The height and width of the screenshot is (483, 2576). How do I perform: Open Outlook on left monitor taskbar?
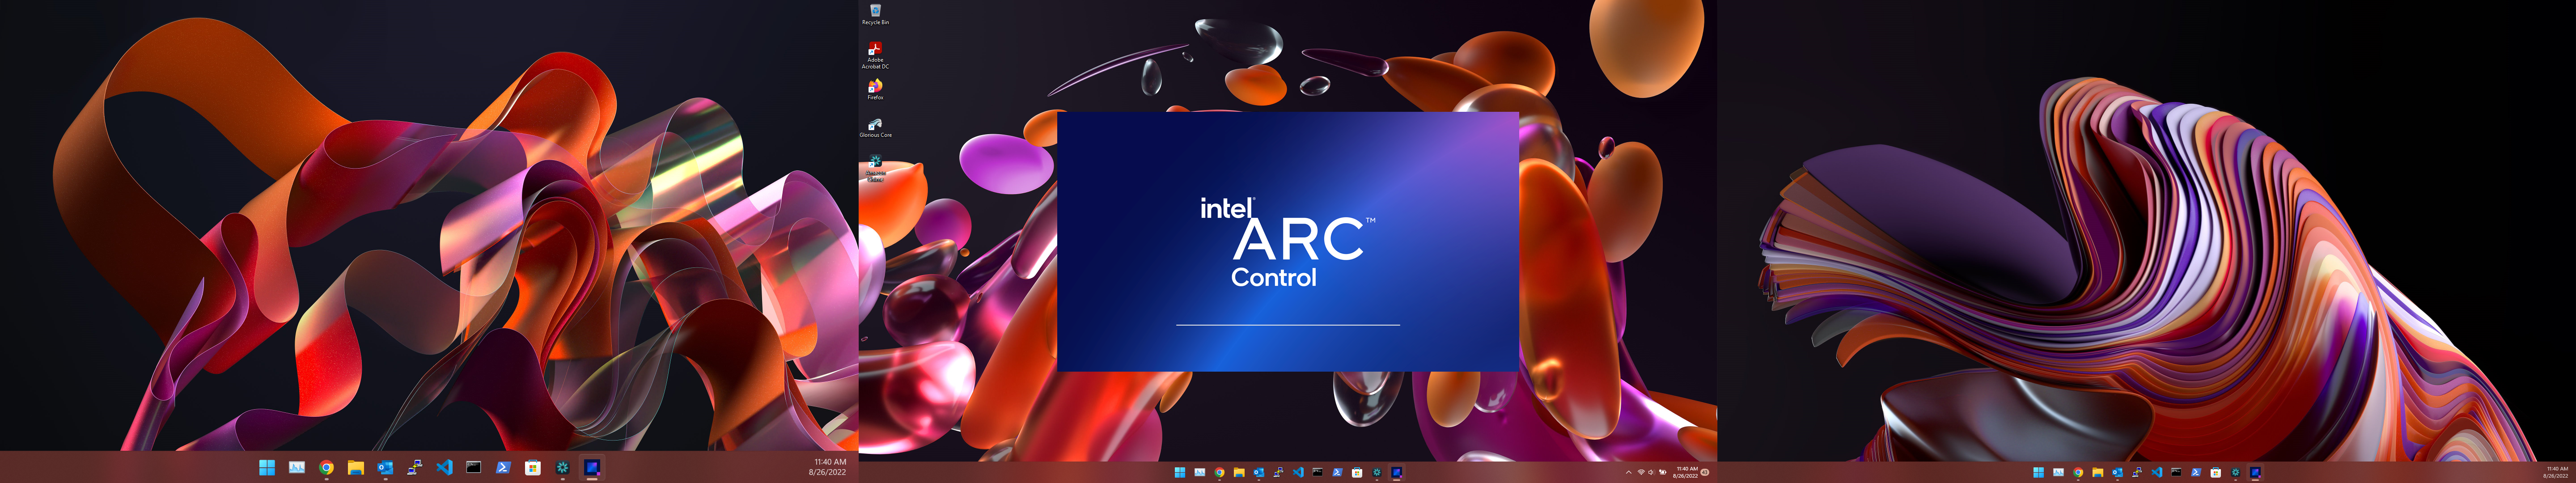[x=385, y=467]
